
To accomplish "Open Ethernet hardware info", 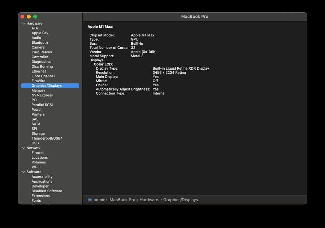I will point(39,71).
